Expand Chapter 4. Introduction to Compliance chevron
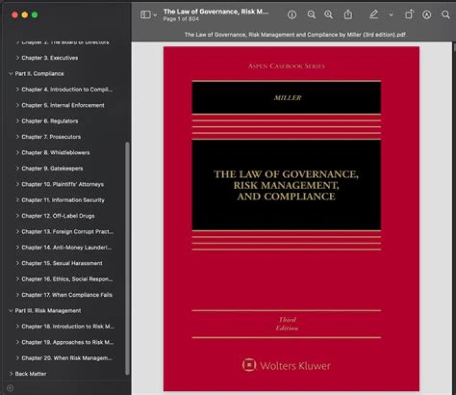 point(18,89)
